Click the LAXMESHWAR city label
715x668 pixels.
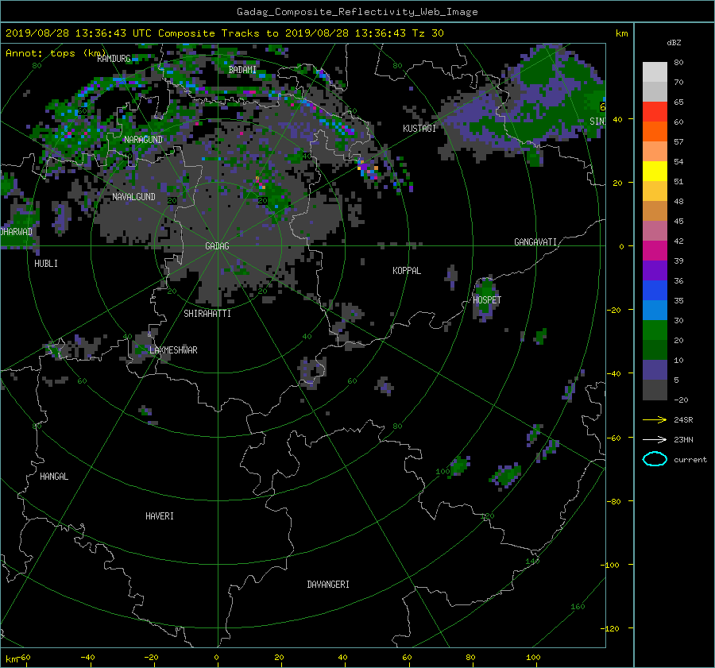click(x=173, y=350)
